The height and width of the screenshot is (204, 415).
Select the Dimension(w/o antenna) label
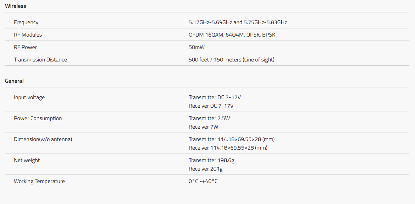pos(43,139)
